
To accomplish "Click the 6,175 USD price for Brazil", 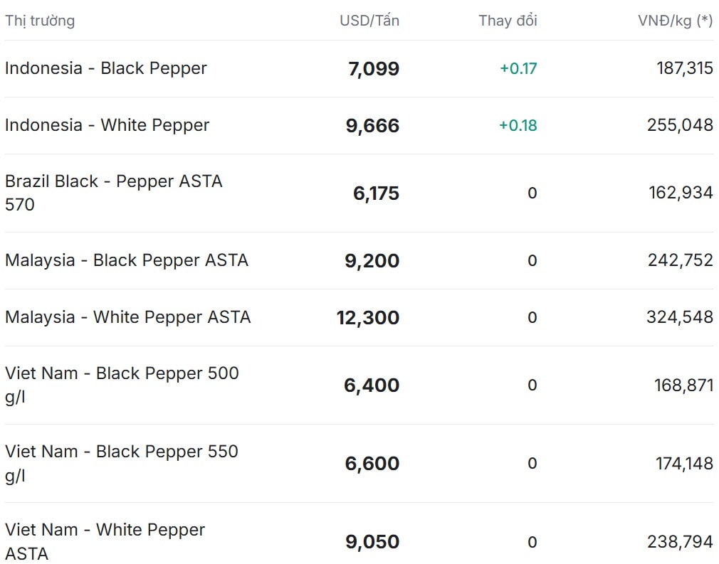I will click(376, 193).
